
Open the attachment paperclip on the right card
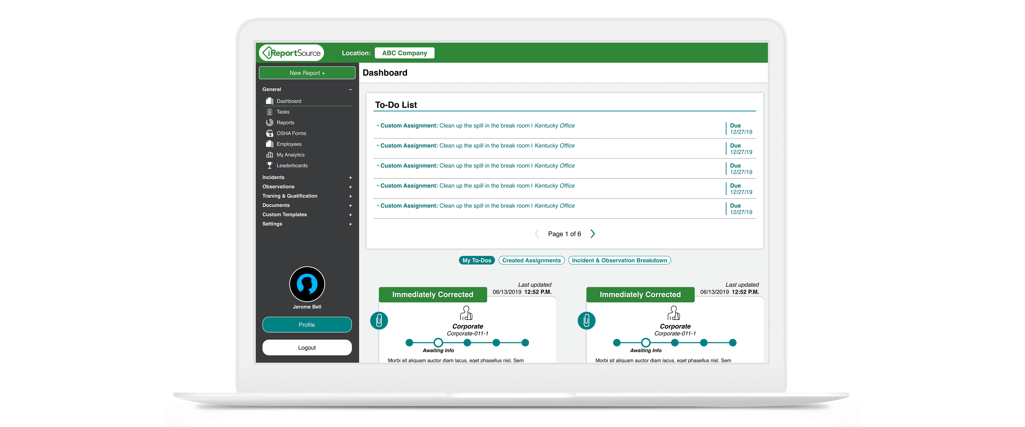point(586,320)
